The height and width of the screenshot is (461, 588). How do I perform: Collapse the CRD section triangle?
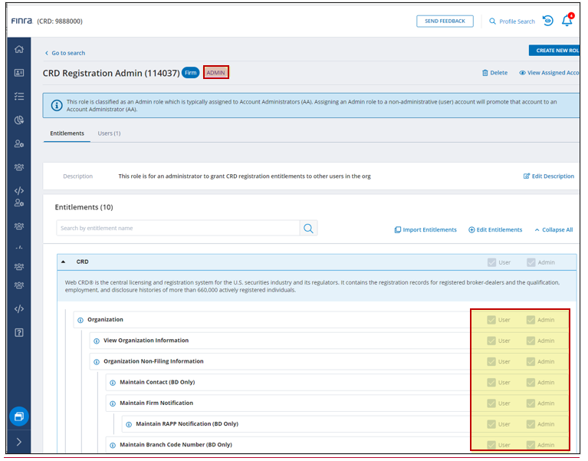64,262
